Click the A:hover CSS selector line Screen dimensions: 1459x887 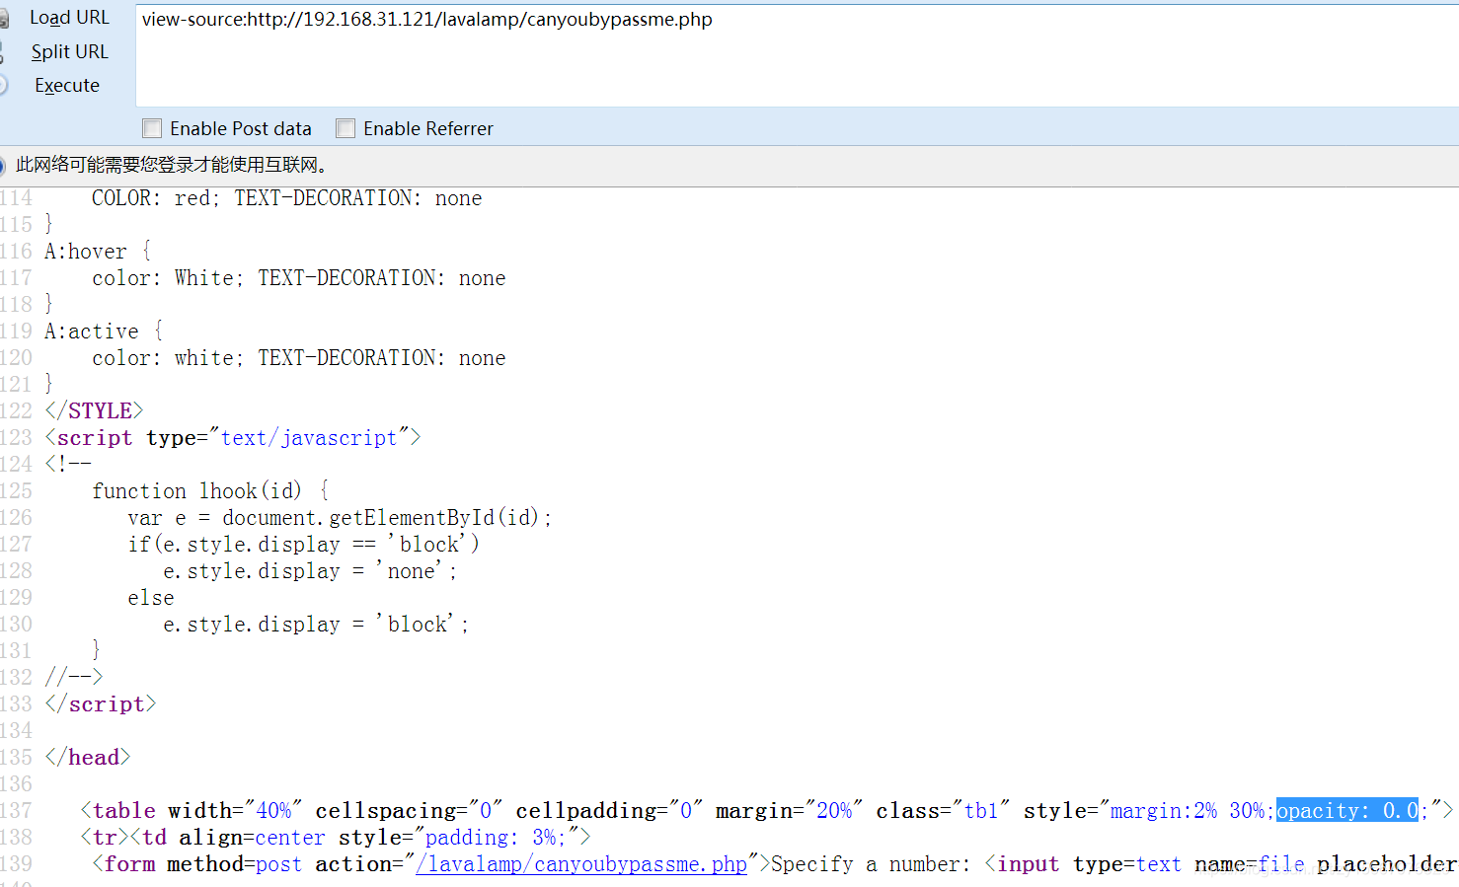pyautogui.click(x=98, y=251)
